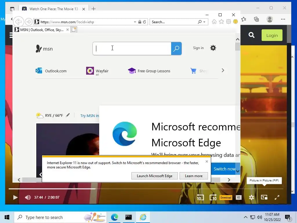Click the yellow Download button in player
Image resolution: width=297 pixels, height=223 pixels.
coord(226,197)
